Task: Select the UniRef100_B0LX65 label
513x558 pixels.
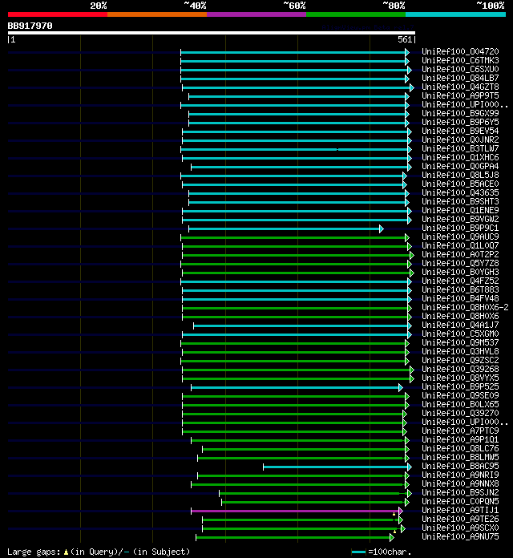Action: point(460,404)
